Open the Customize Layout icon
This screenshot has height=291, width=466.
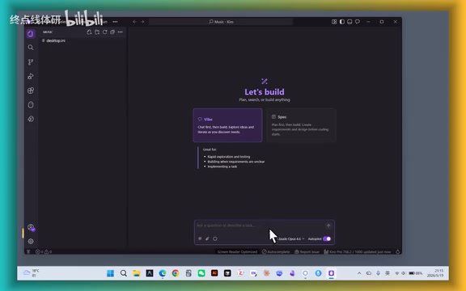coord(334,22)
